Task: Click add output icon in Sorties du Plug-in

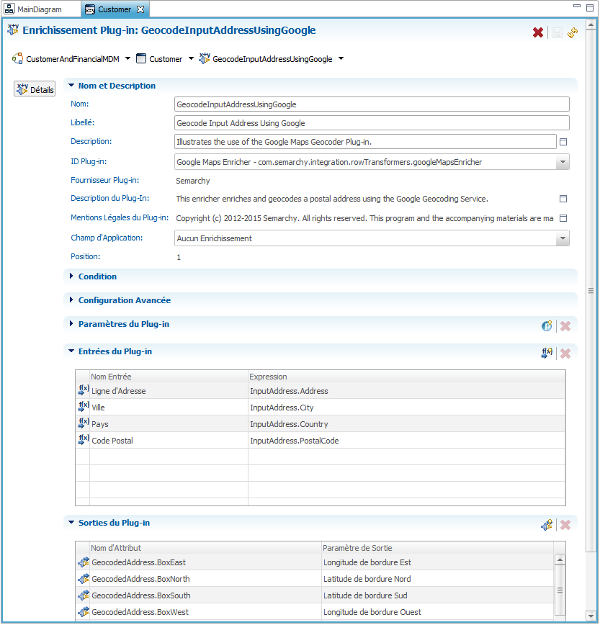Action: [547, 525]
